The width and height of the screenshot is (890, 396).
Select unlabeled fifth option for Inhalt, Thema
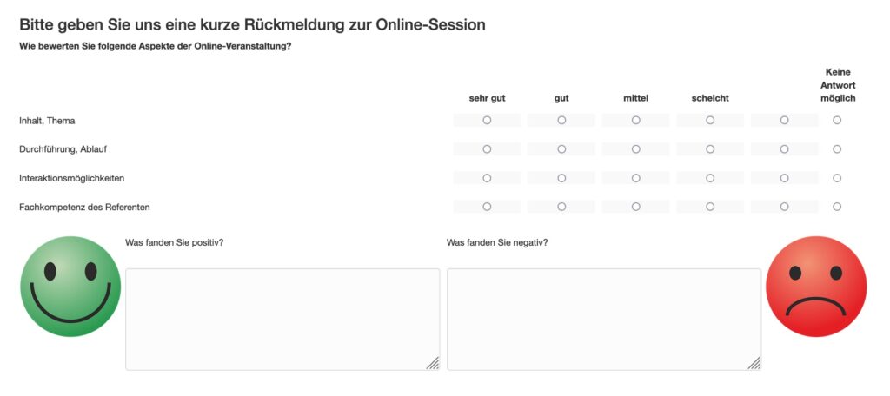pyautogui.click(x=785, y=120)
